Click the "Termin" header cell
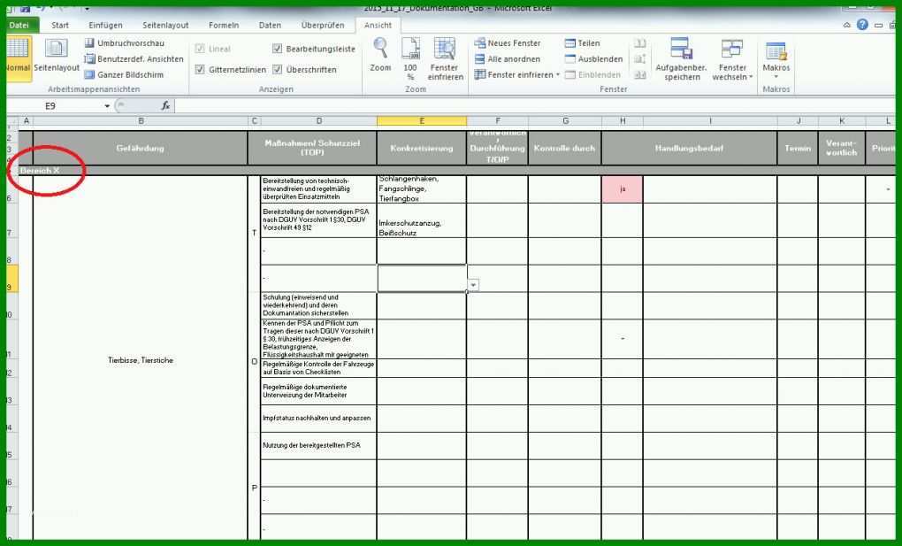Screen dimensions: 902x546 coord(798,148)
